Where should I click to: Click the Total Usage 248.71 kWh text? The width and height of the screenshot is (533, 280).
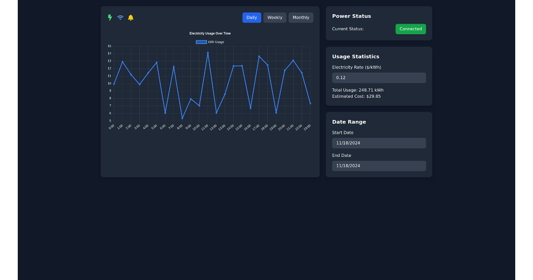[357, 90]
